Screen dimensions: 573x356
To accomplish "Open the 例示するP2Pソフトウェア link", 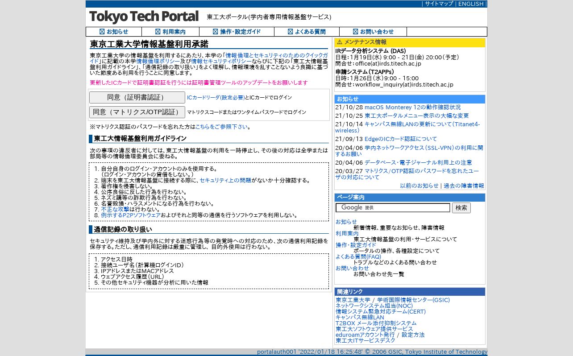I will tap(131, 215).
